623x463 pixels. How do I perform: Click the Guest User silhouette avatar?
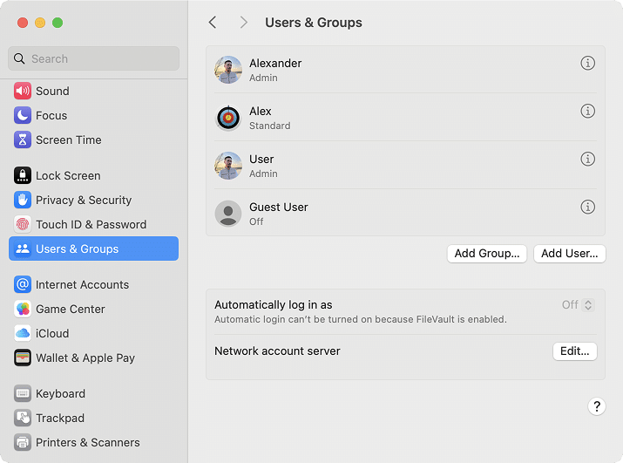(x=228, y=214)
